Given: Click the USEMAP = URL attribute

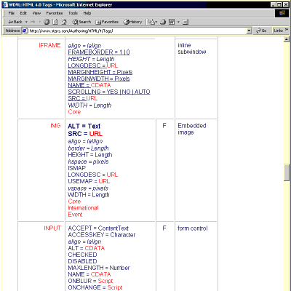Looking at the screenshot, I should pyautogui.click(x=89, y=181).
